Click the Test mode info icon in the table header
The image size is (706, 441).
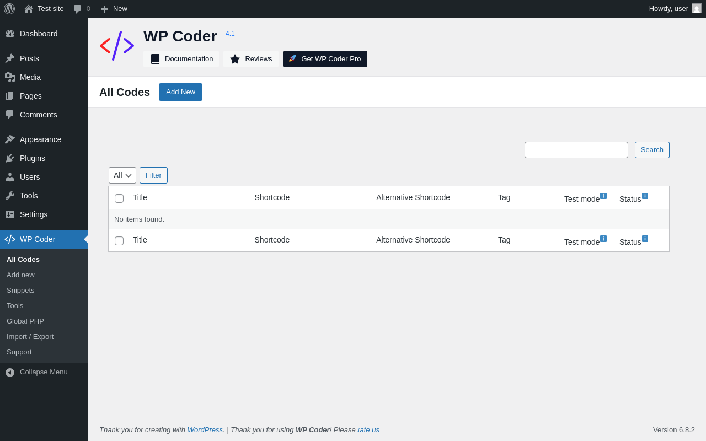603,196
